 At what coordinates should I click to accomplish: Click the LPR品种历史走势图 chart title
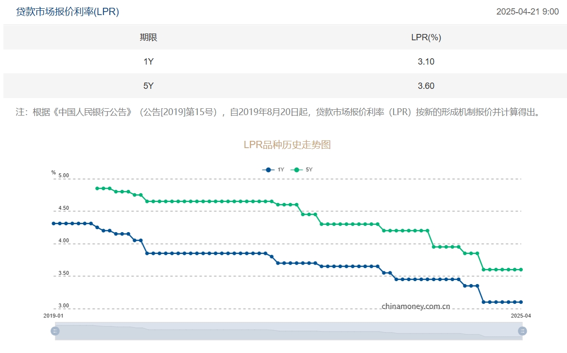[x=287, y=145]
